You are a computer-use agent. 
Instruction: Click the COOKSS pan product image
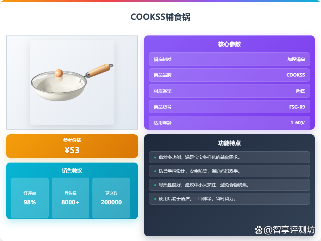click(72, 83)
